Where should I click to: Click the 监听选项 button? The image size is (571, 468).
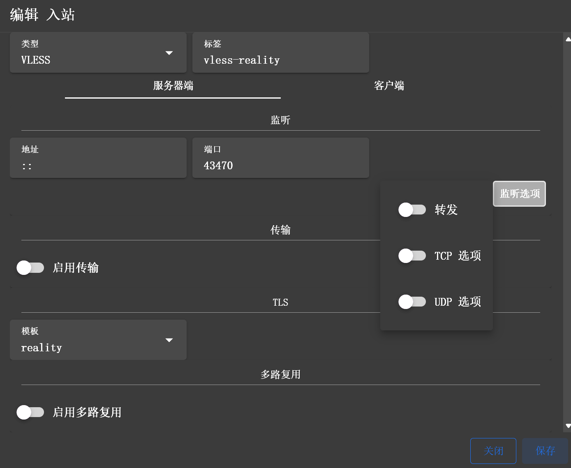click(519, 194)
